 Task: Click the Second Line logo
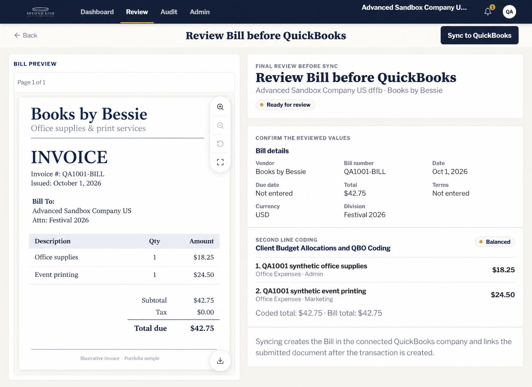tap(41, 12)
